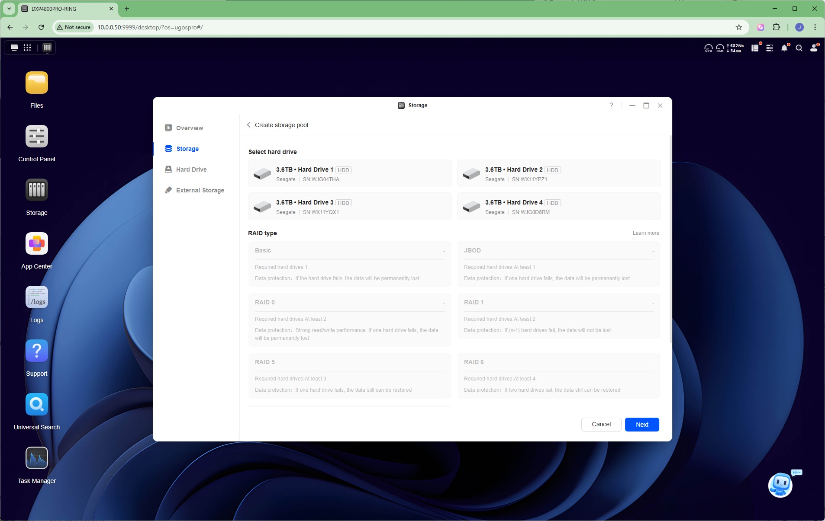
Task: Go back from Create storage pool
Action: (x=249, y=125)
